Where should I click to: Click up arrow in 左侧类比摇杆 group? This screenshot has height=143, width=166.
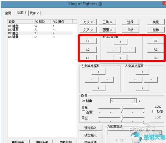coord(98,72)
